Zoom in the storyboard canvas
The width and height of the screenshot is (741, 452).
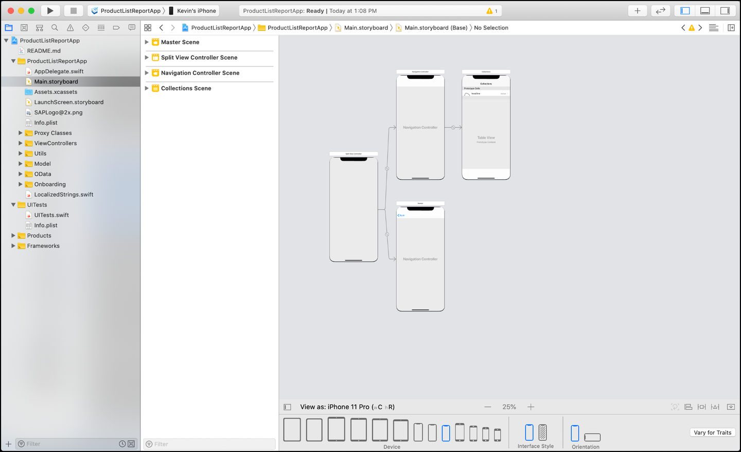[x=531, y=407]
